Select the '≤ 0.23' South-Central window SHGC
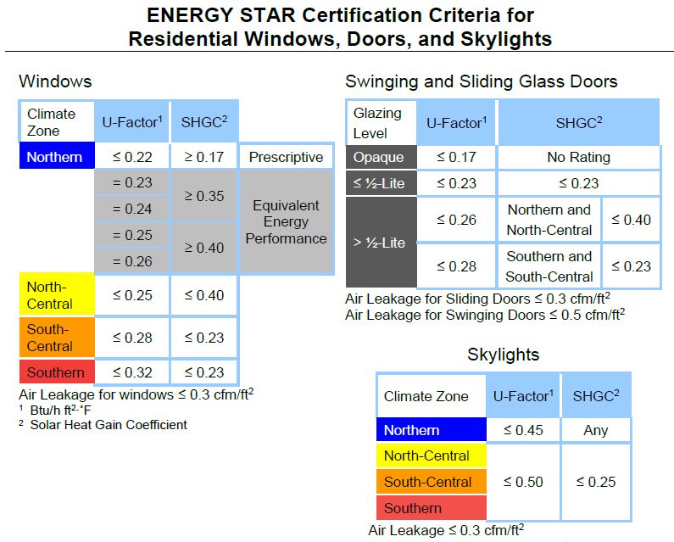 (204, 338)
